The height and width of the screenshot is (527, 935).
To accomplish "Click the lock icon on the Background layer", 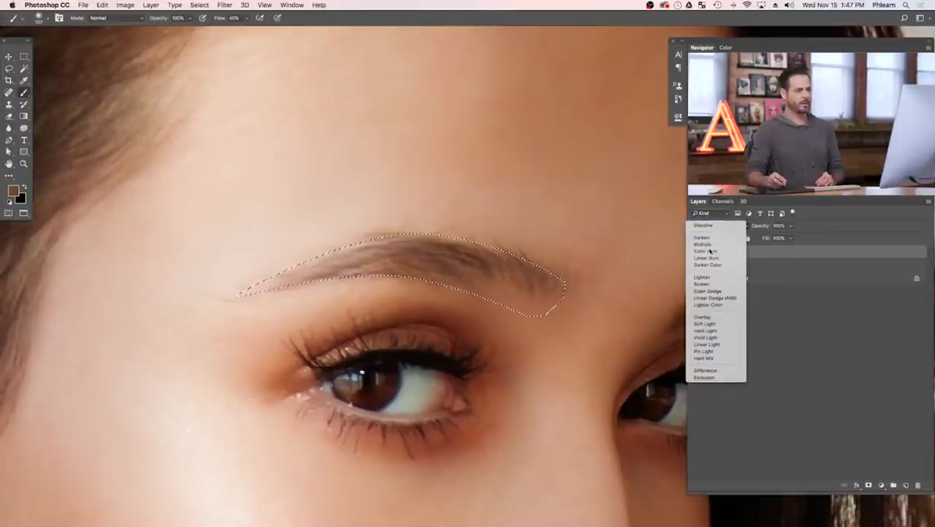I will tap(916, 278).
